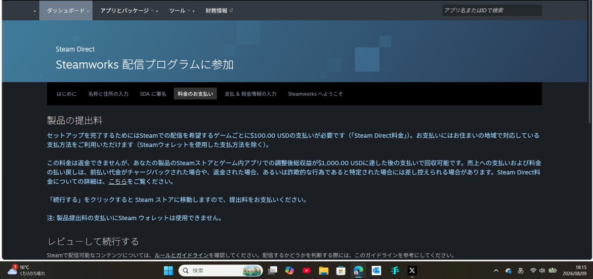This screenshot has width=593, height=279.
Task: Click the taskbar 検索 search box
Action: coord(220,271)
